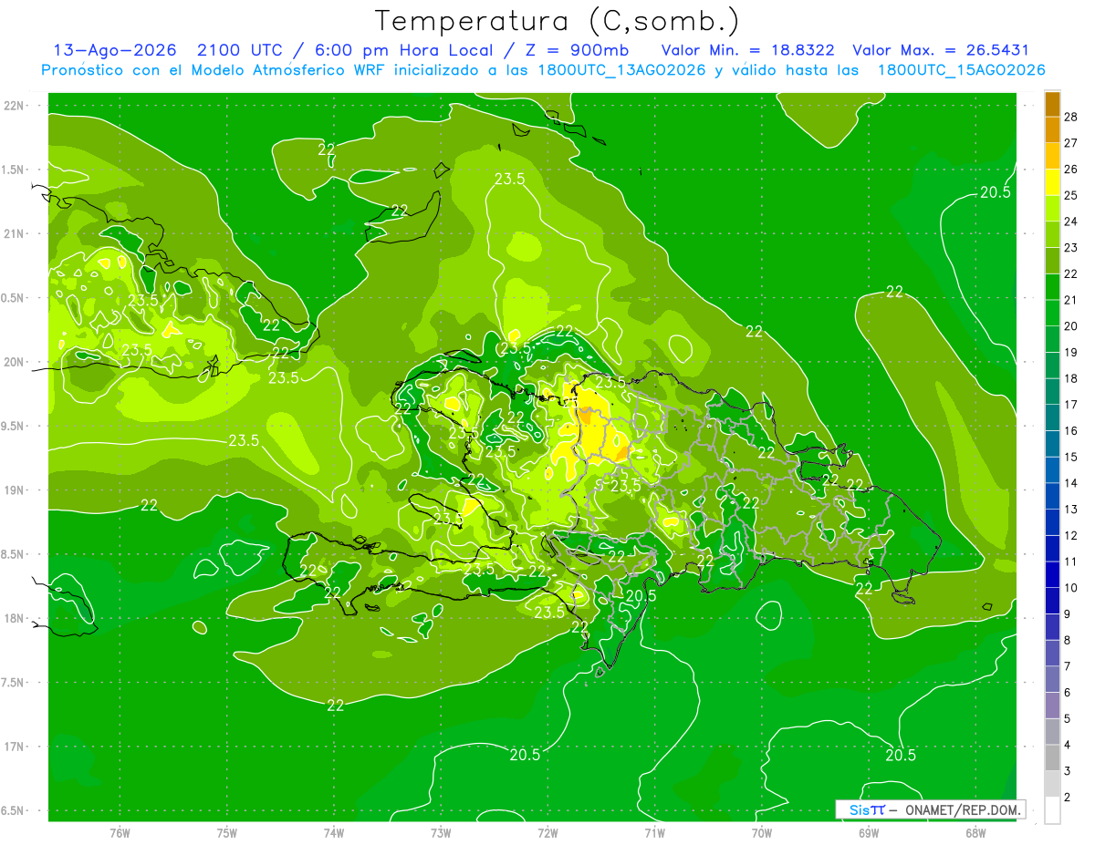
Task: Click the Valor Min. = 18.8322 readout
Action: (x=747, y=50)
